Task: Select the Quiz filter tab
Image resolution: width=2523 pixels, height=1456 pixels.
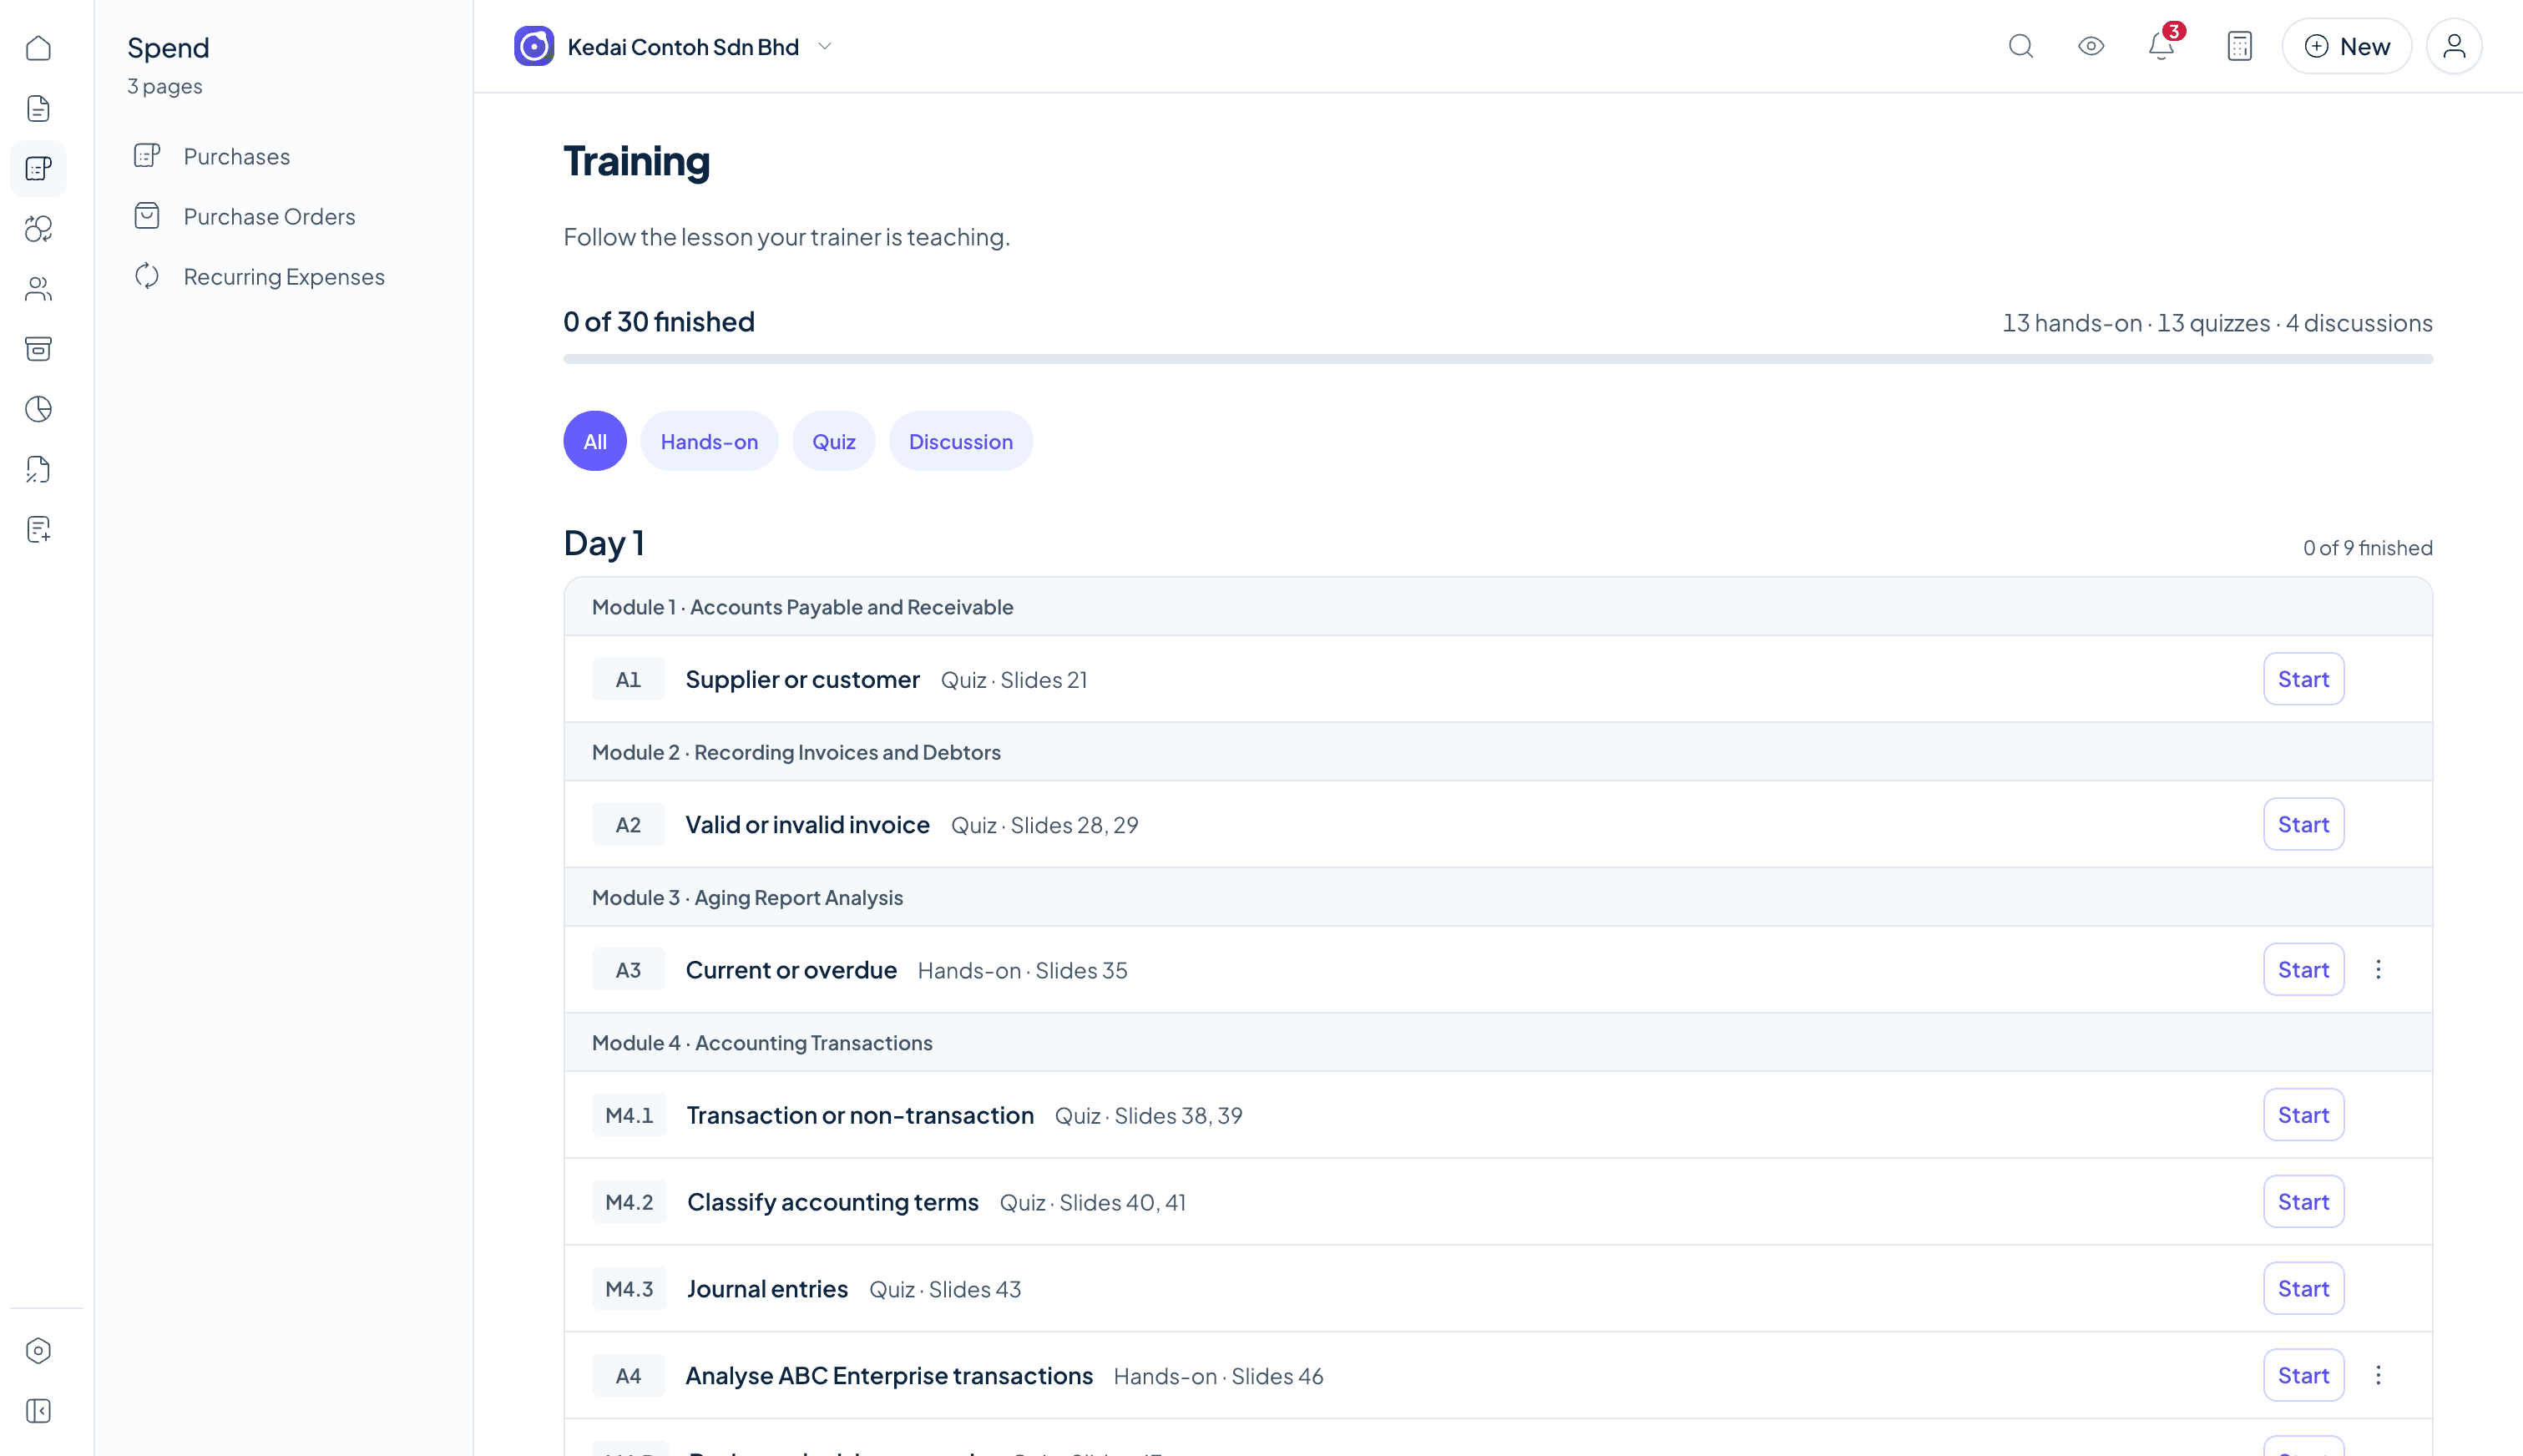Action: (833, 441)
